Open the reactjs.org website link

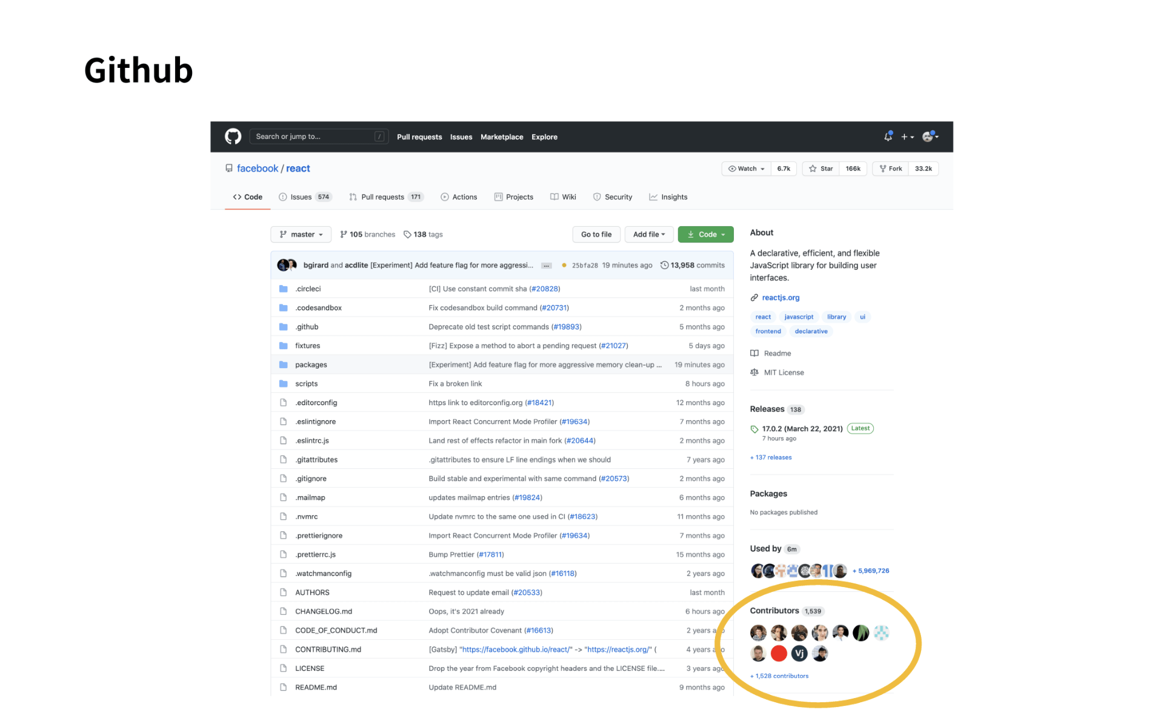(x=780, y=298)
